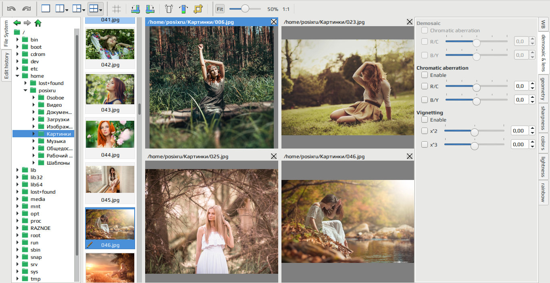Go back with the green left arrow

pos(17,23)
